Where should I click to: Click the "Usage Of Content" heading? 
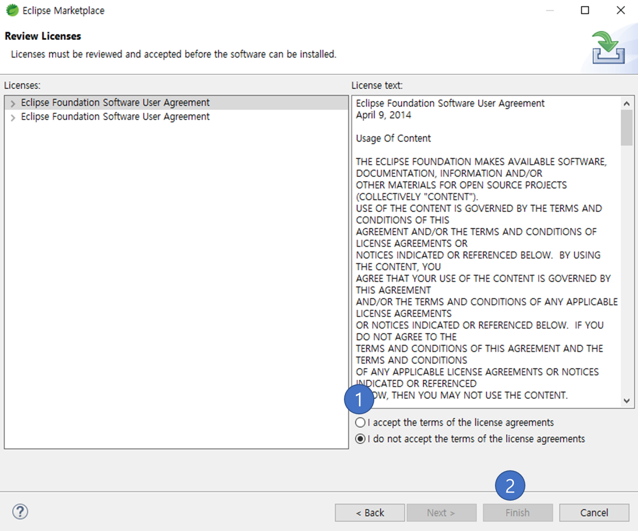(393, 139)
